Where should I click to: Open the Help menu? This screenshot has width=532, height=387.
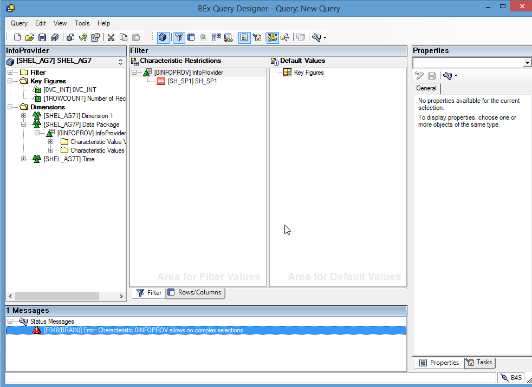(104, 23)
